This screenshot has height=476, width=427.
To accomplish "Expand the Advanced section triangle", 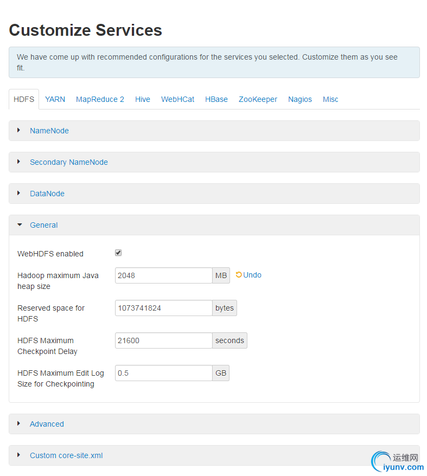I will [18, 423].
